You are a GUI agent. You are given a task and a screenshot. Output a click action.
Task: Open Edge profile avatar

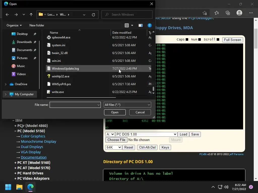coord(239,13)
